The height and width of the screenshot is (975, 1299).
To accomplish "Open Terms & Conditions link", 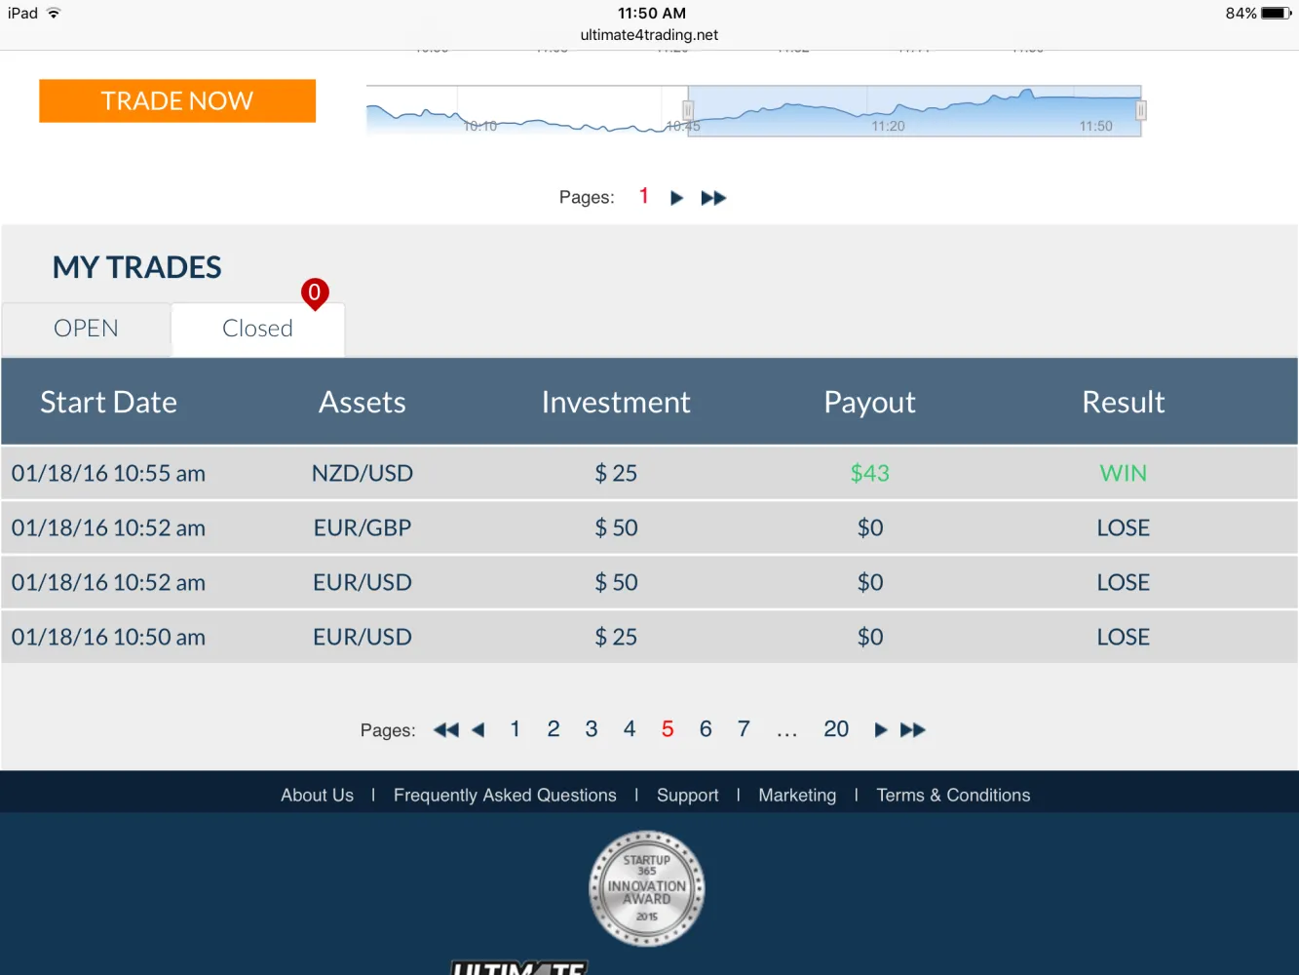I will tap(952, 796).
